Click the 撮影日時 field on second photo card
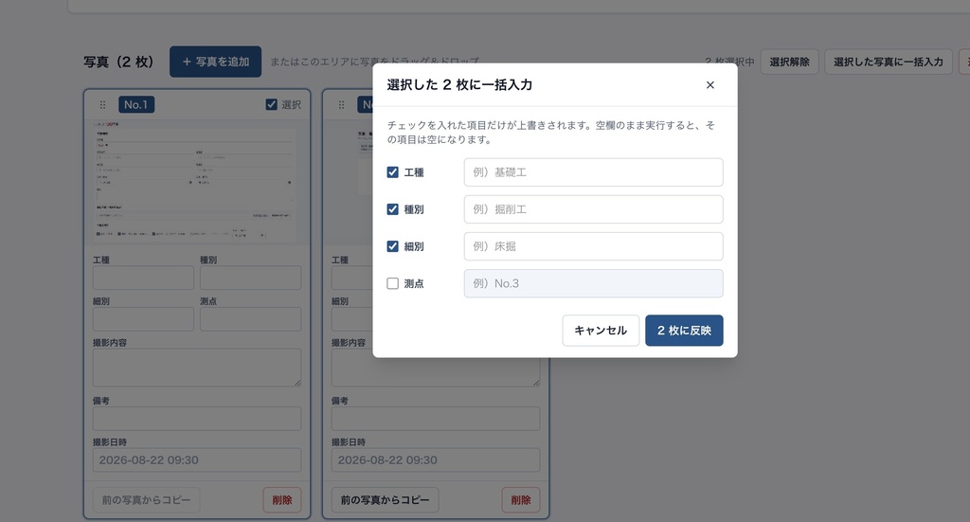This screenshot has width=970, height=522. click(x=436, y=460)
